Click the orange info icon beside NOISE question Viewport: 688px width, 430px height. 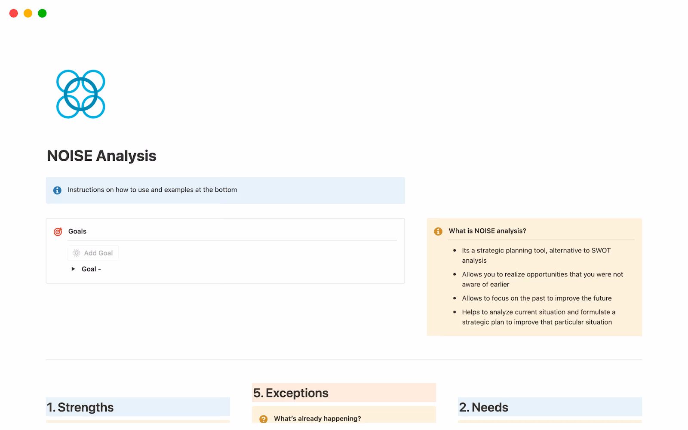(x=438, y=231)
